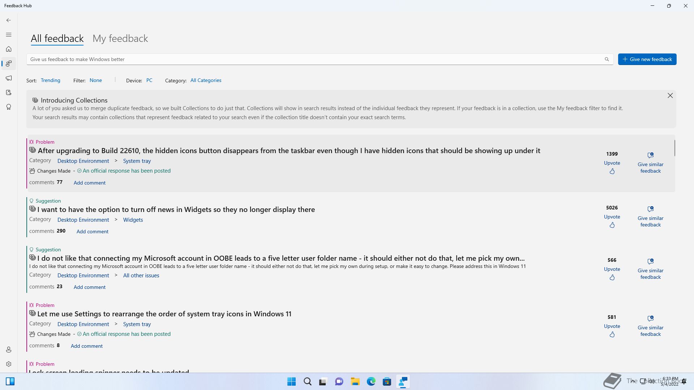Switch to the All feedback tab
This screenshot has height=390, width=694.
pyautogui.click(x=57, y=39)
